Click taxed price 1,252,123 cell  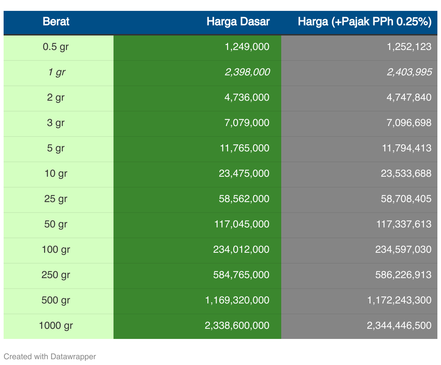[x=359, y=48]
